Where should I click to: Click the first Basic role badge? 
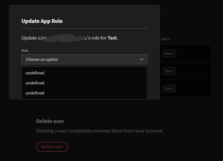click(x=169, y=53)
